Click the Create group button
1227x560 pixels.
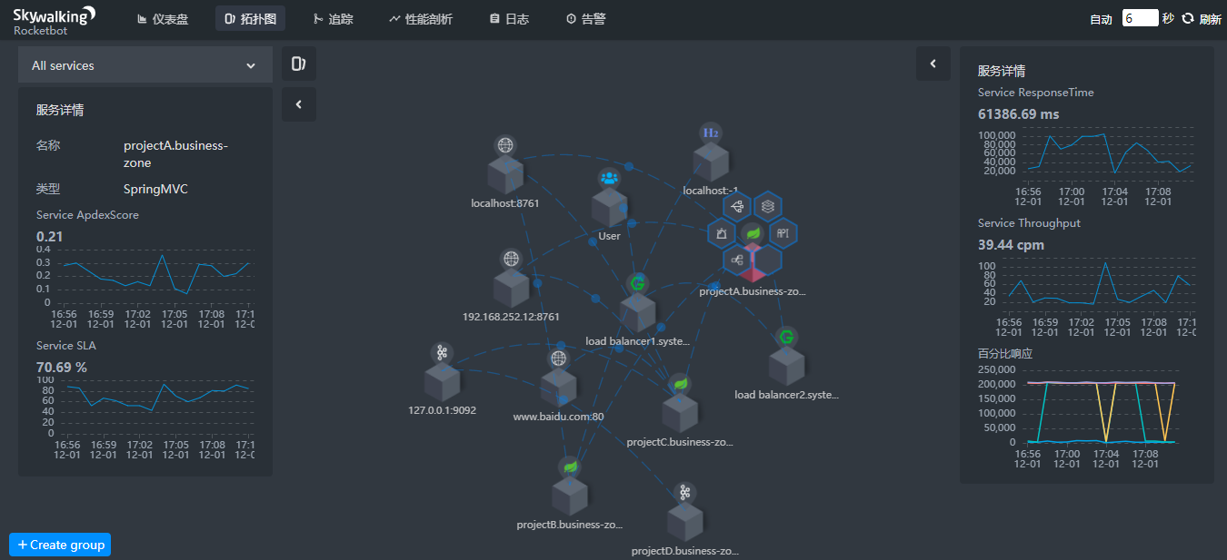pyautogui.click(x=60, y=545)
